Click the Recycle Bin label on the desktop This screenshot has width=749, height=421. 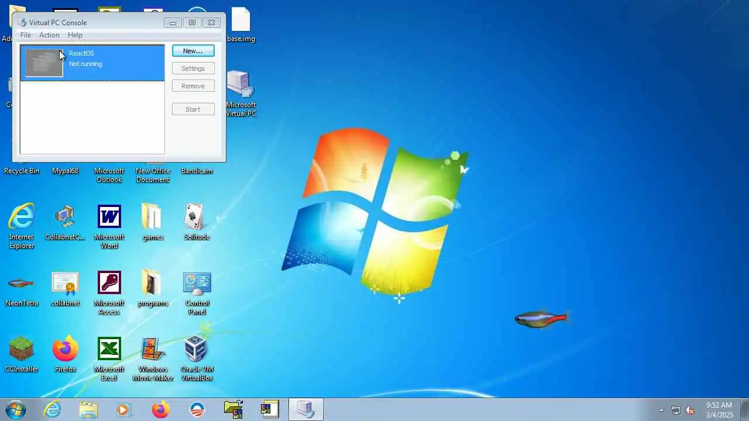point(22,171)
